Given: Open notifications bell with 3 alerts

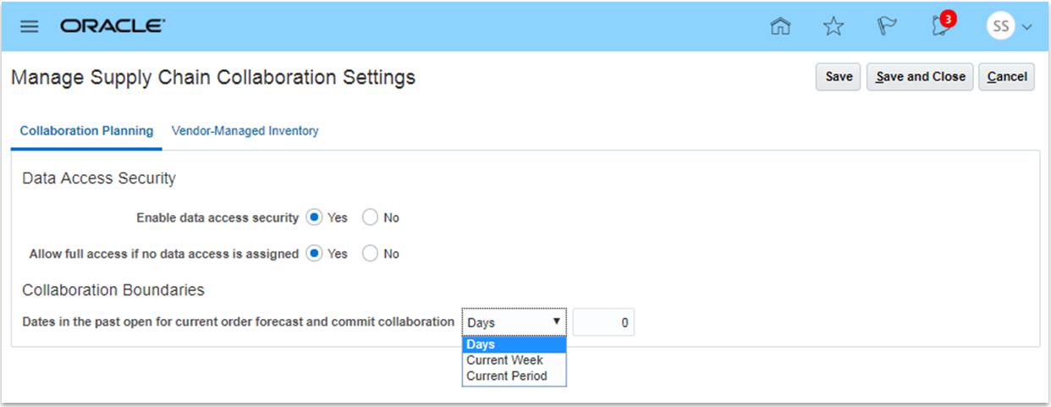Looking at the screenshot, I should coord(940,25).
